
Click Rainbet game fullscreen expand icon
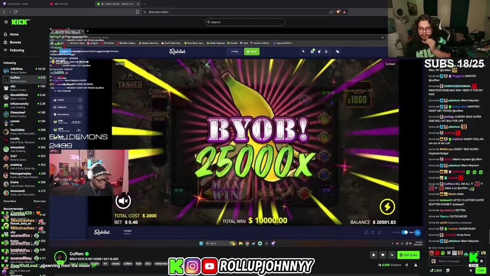(x=366, y=232)
